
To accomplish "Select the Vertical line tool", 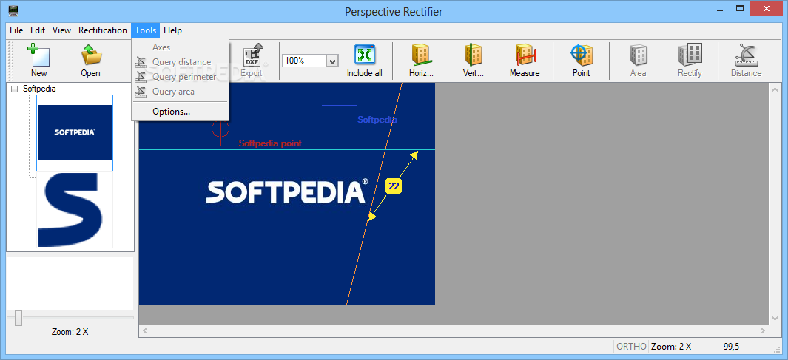I will coord(473,55).
